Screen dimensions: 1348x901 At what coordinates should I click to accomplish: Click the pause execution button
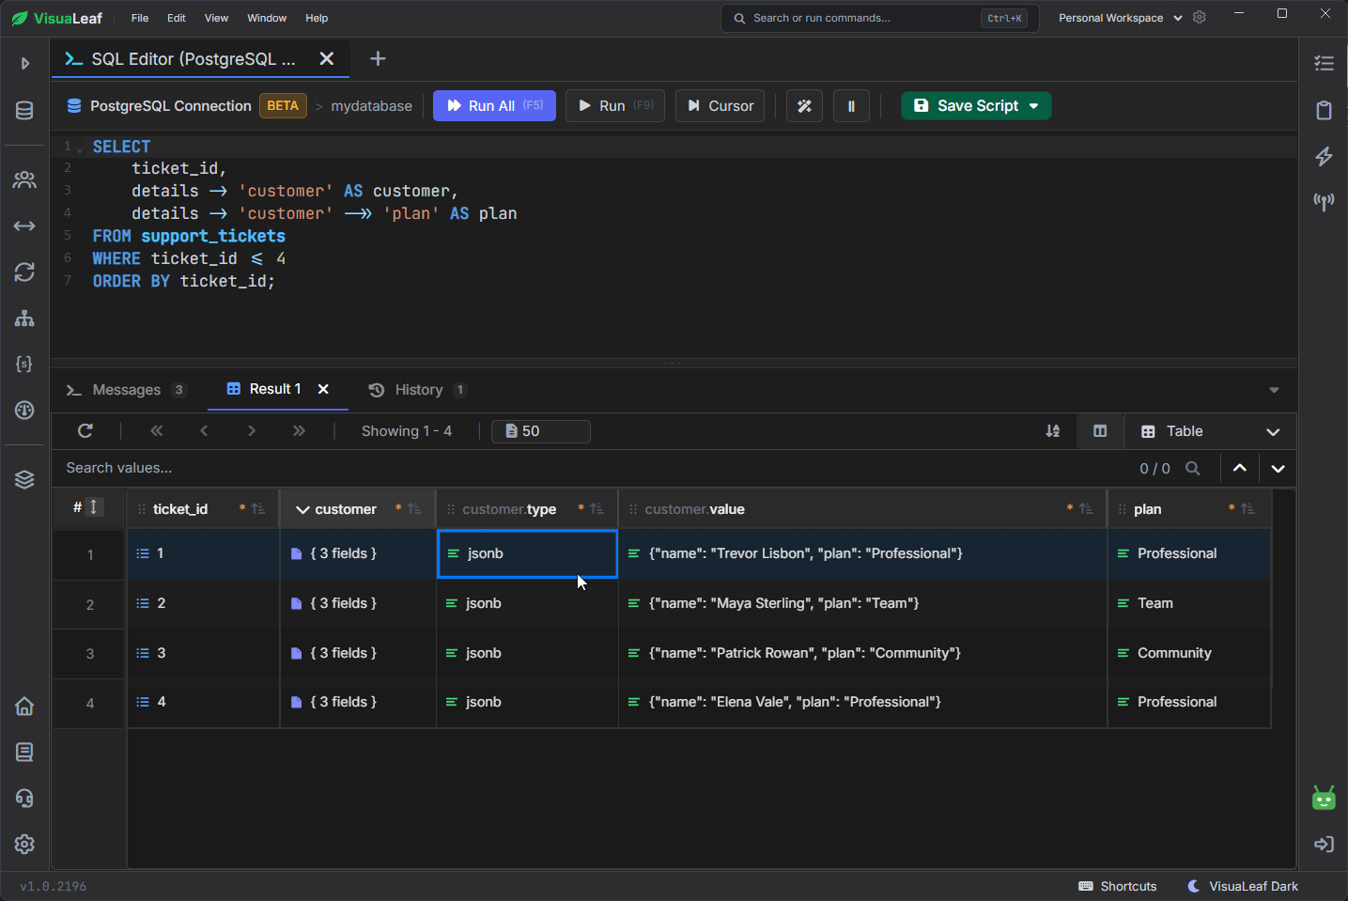click(851, 106)
